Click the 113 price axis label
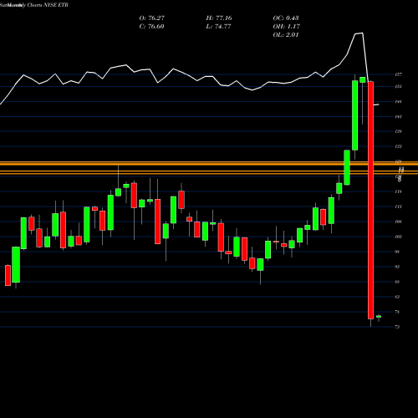Image resolution: width=418 pixels, height=418 pixels. point(398,206)
